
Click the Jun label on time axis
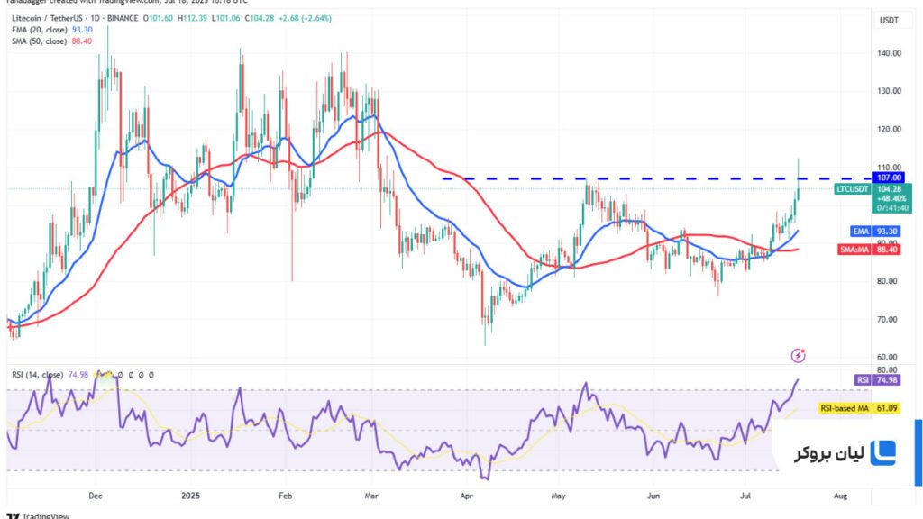653,496
